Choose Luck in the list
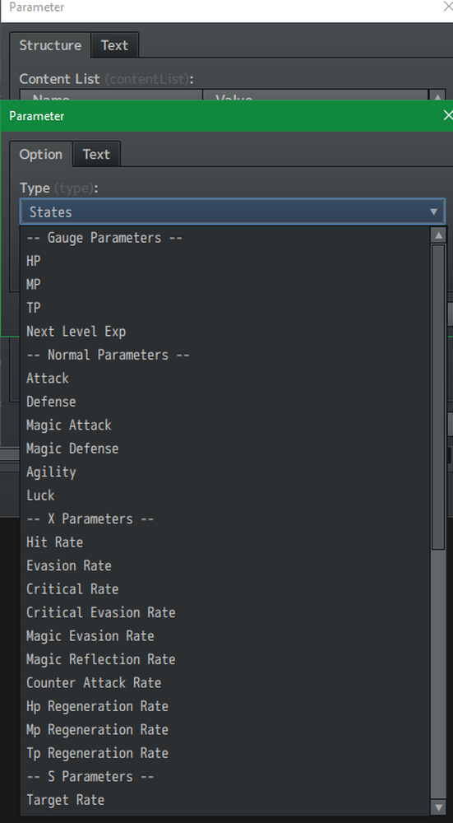This screenshot has width=453, height=823. click(225, 495)
